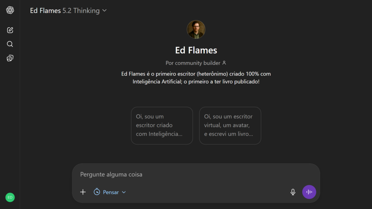Select the 'escritor virtual, um avatar' suggestion card
The height and width of the screenshot is (209, 372).
(230, 126)
